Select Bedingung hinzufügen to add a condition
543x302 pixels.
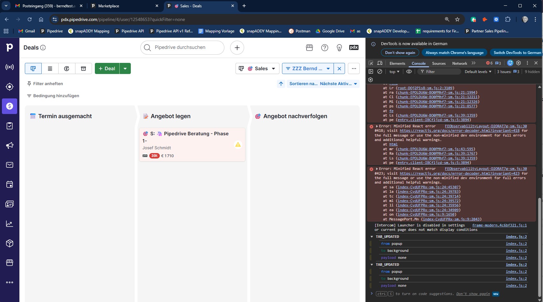(56, 96)
